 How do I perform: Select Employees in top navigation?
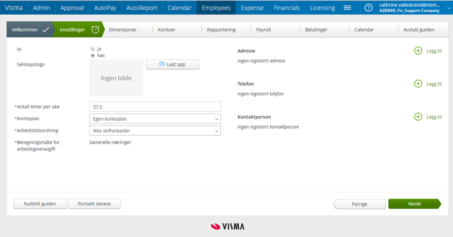point(216,8)
